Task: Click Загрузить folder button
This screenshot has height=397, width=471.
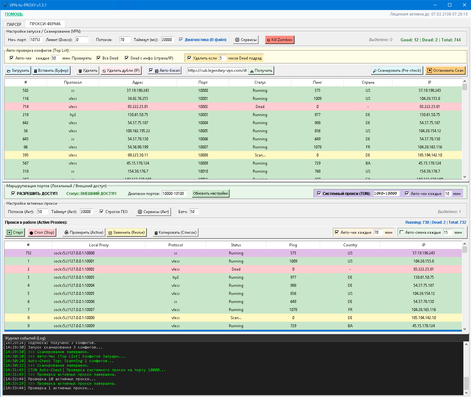Action: [x=18, y=70]
